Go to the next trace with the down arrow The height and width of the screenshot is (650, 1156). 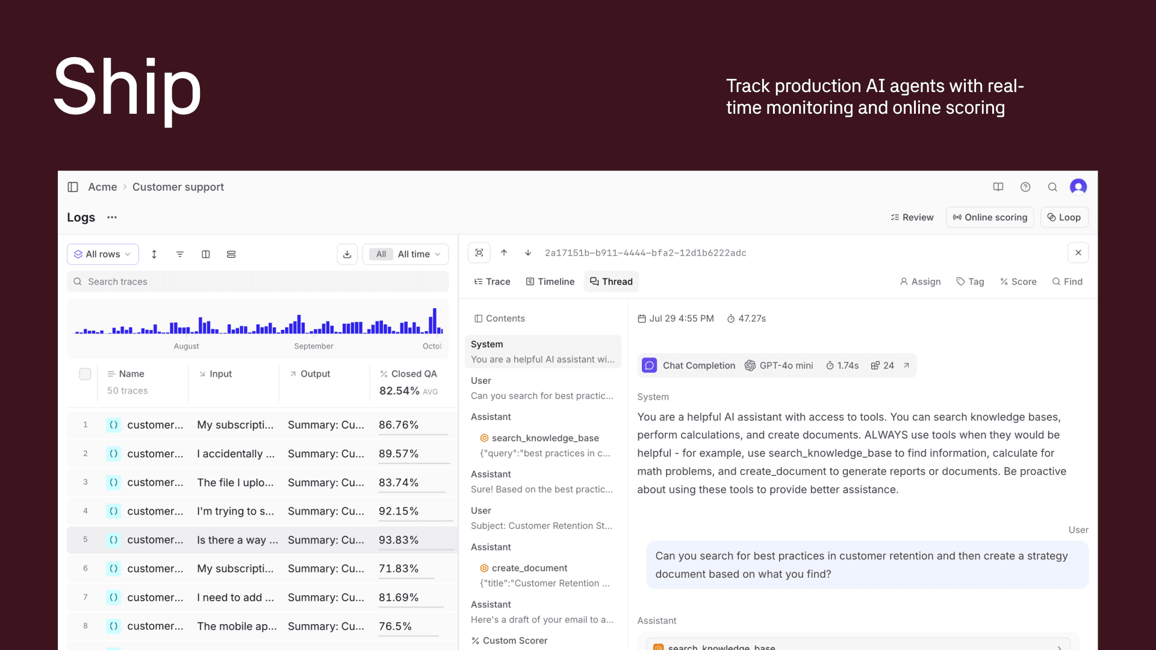click(528, 253)
